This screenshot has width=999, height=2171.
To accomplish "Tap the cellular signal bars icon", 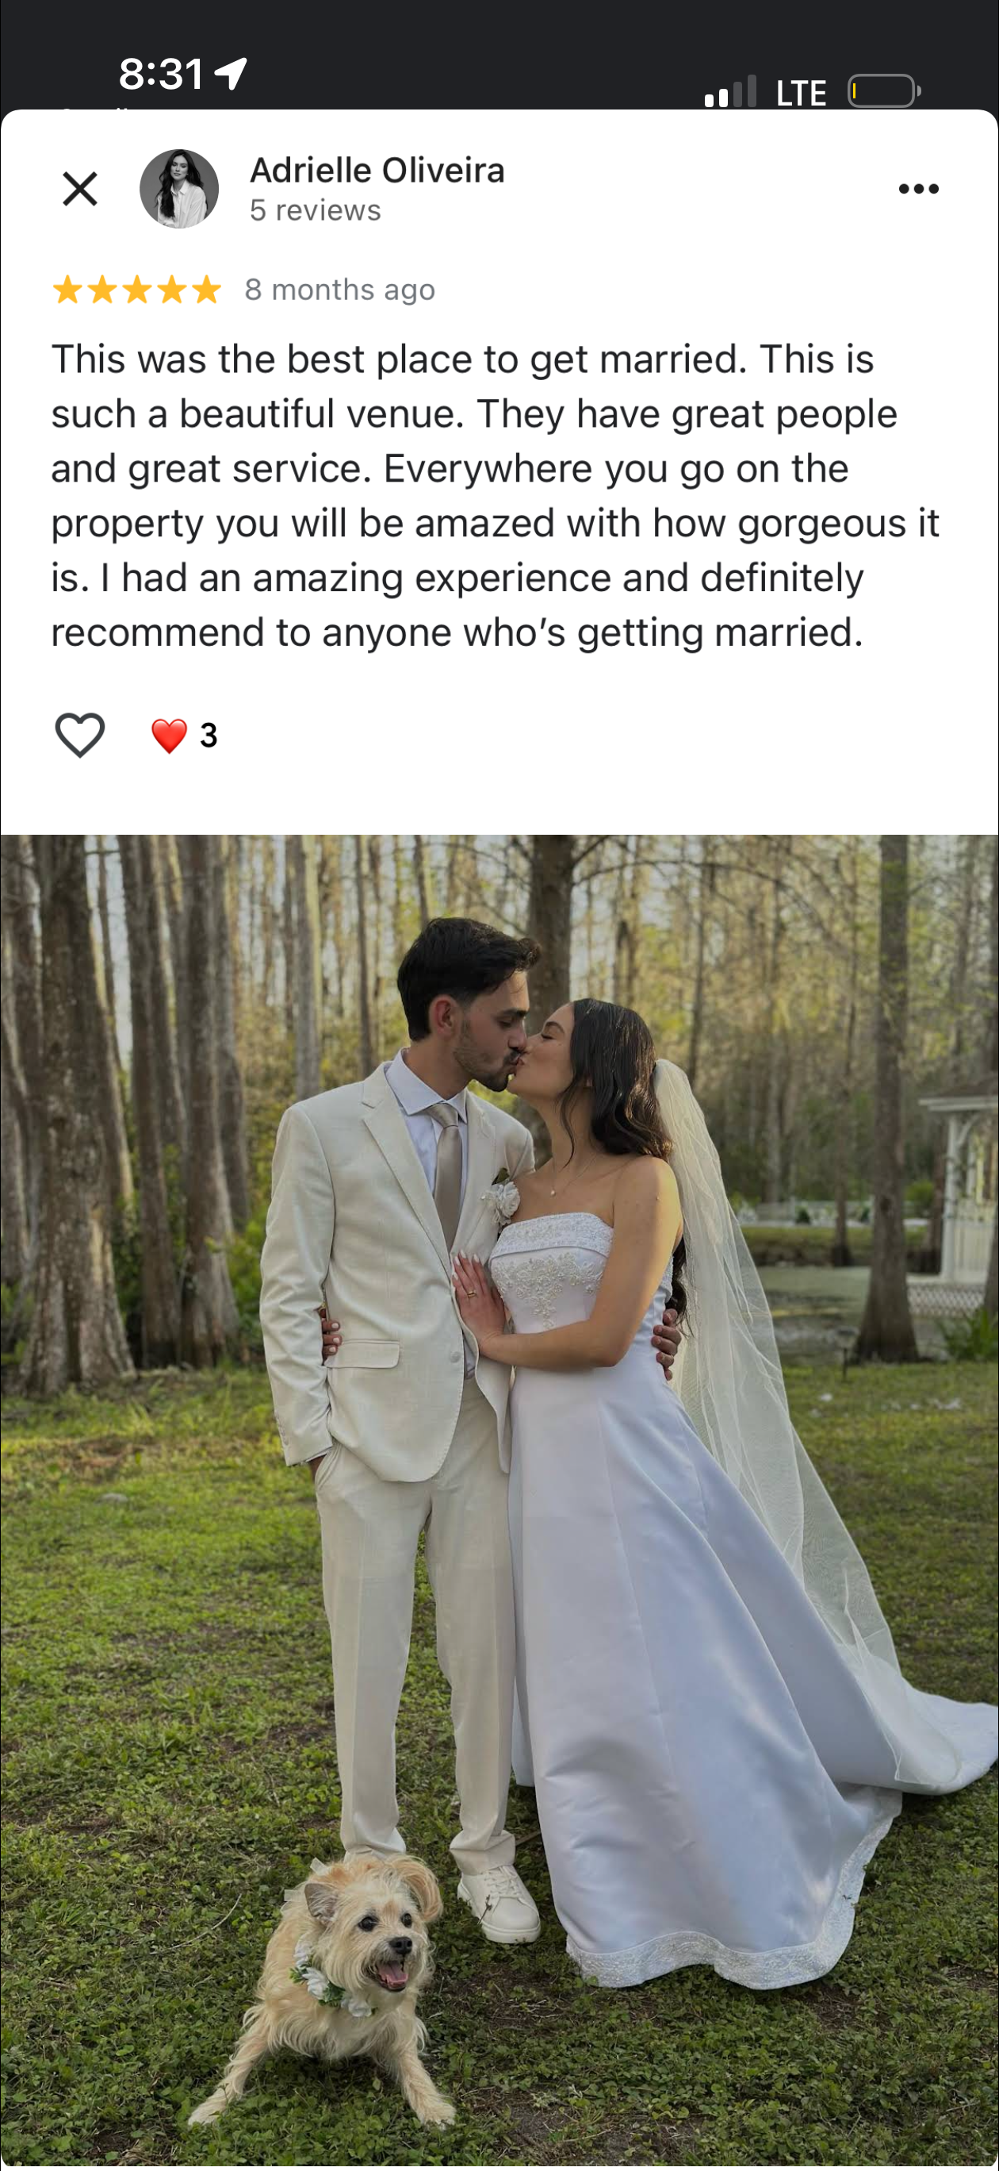I will coord(730,92).
